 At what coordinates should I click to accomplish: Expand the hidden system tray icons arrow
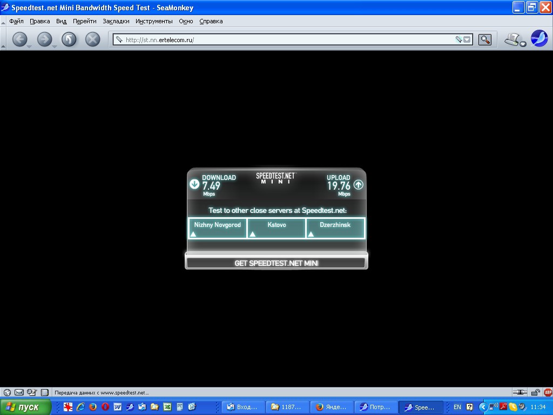click(483, 407)
